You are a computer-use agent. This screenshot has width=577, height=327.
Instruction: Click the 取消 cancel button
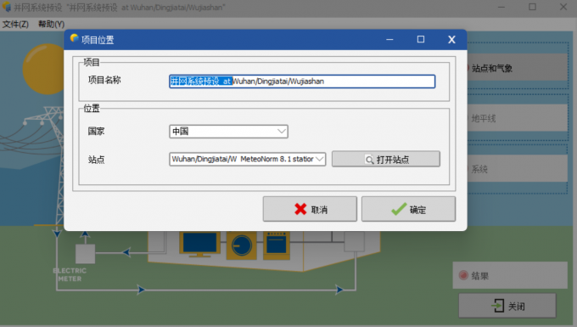pyautogui.click(x=310, y=209)
